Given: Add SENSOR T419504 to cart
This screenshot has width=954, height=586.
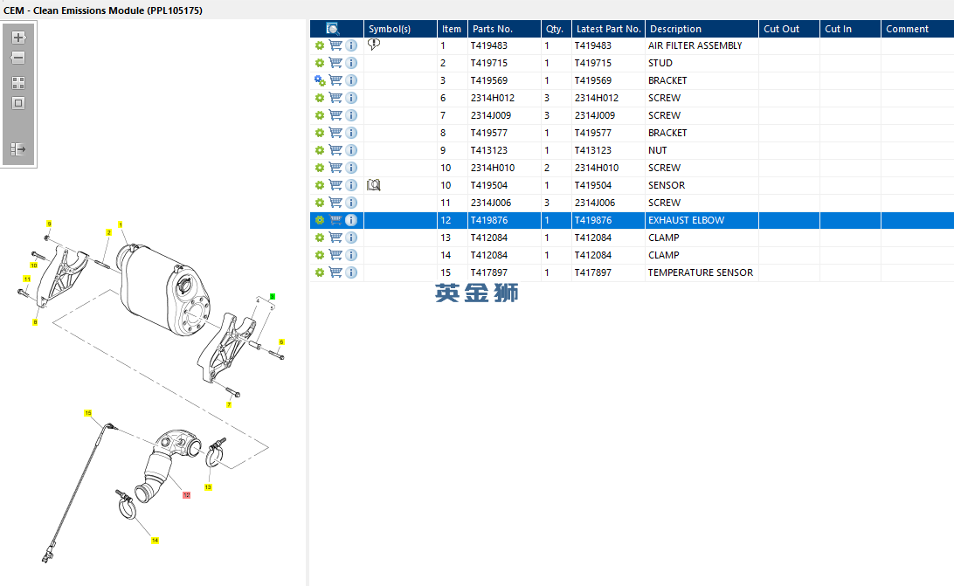Looking at the screenshot, I should click(x=335, y=184).
